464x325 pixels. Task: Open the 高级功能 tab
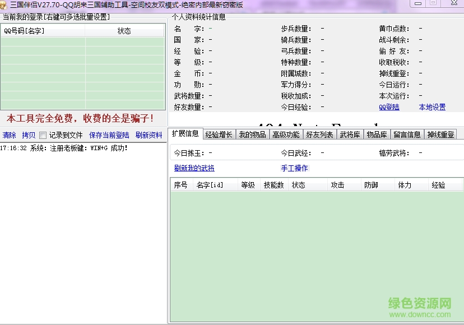(x=286, y=134)
